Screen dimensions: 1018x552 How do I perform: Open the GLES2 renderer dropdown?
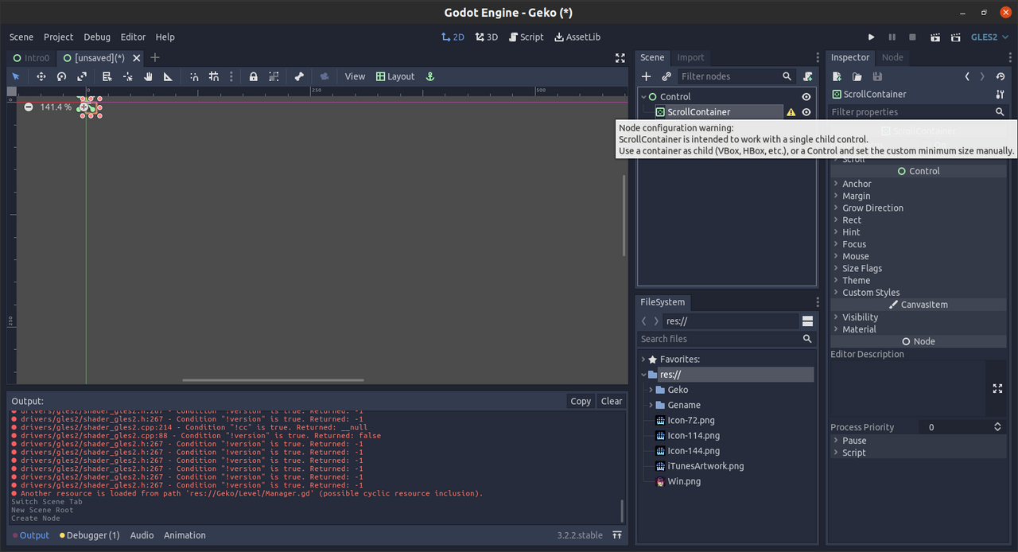point(989,37)
